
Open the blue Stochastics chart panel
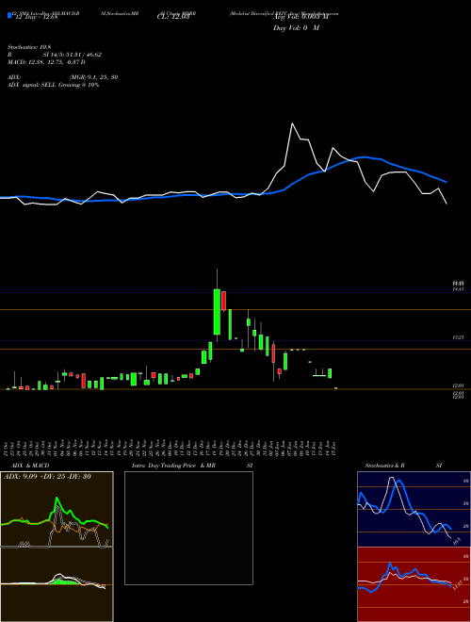coord(414,509)
